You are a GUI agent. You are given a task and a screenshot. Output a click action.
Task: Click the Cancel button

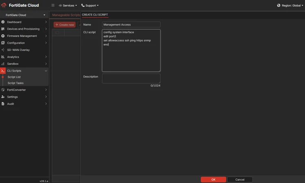[x=240, y=179]
